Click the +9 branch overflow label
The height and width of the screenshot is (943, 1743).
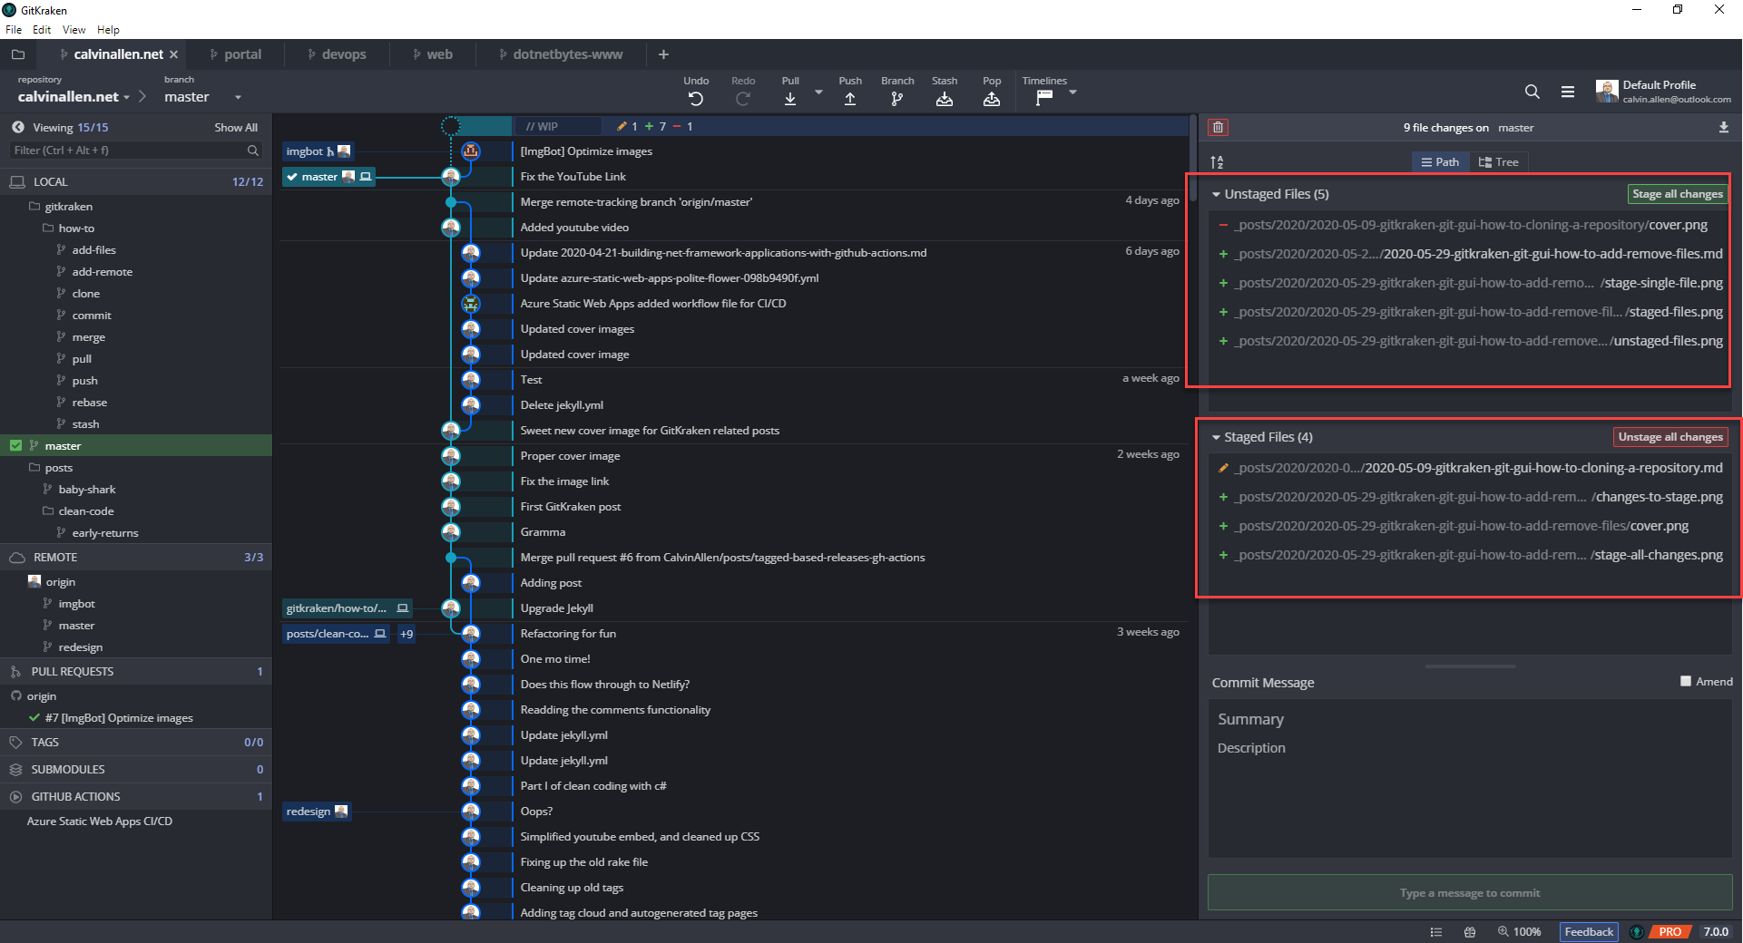tap(406, 634)
